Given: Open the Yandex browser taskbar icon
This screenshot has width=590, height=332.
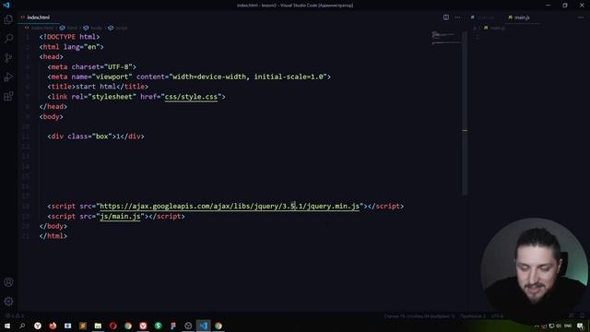Looking at the screenshot, I should pyautogui.click(x=38, y=326).
